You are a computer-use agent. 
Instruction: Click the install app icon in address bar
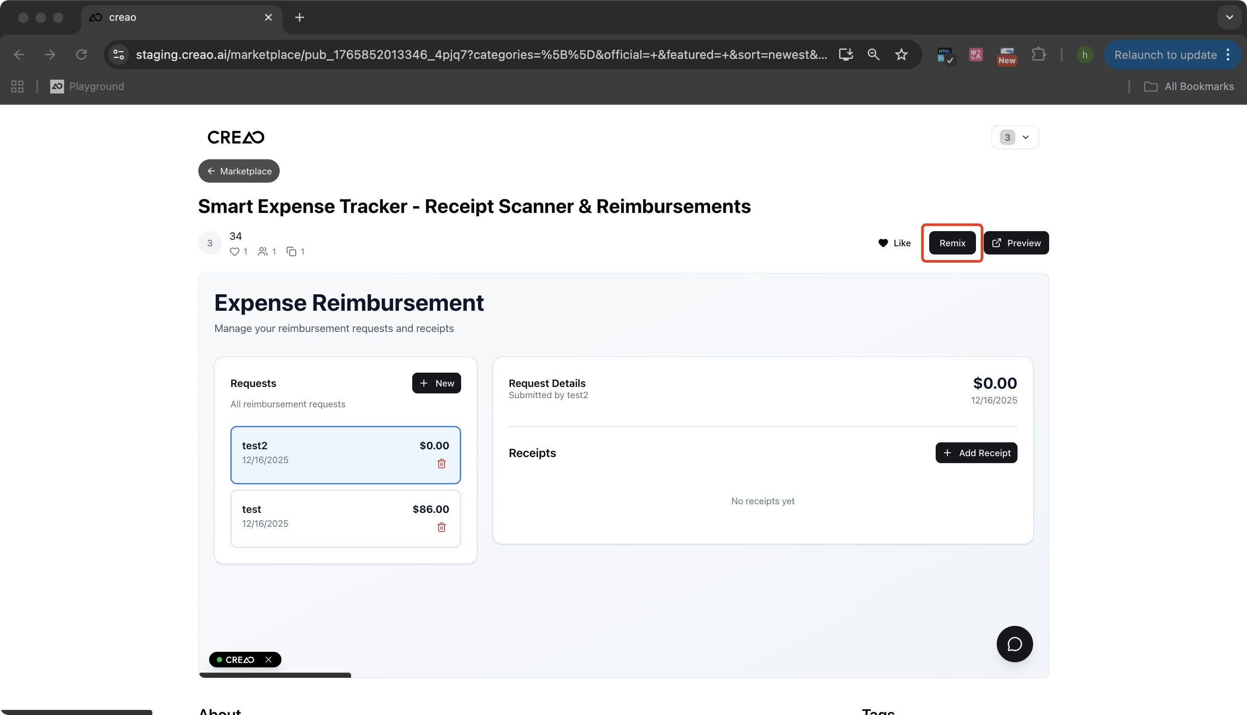[x=845, y=55]
